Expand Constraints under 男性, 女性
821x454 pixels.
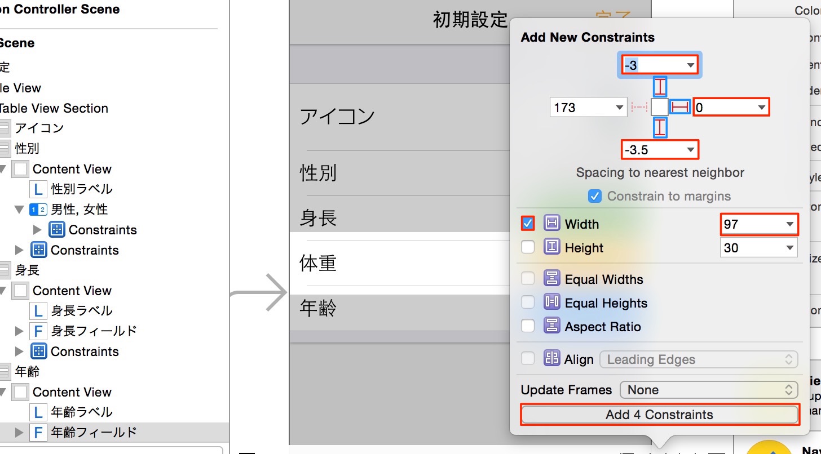[x=38, y=230]
